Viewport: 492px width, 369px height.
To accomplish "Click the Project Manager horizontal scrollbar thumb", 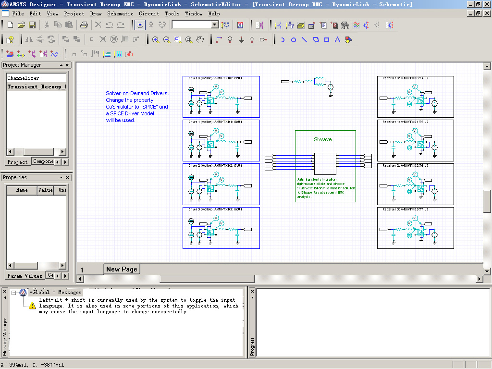I will 38,151.
